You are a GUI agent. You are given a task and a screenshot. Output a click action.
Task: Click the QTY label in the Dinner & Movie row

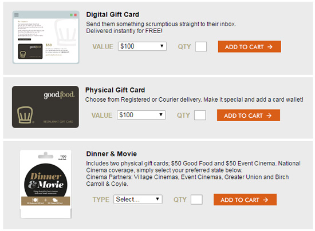180,200
